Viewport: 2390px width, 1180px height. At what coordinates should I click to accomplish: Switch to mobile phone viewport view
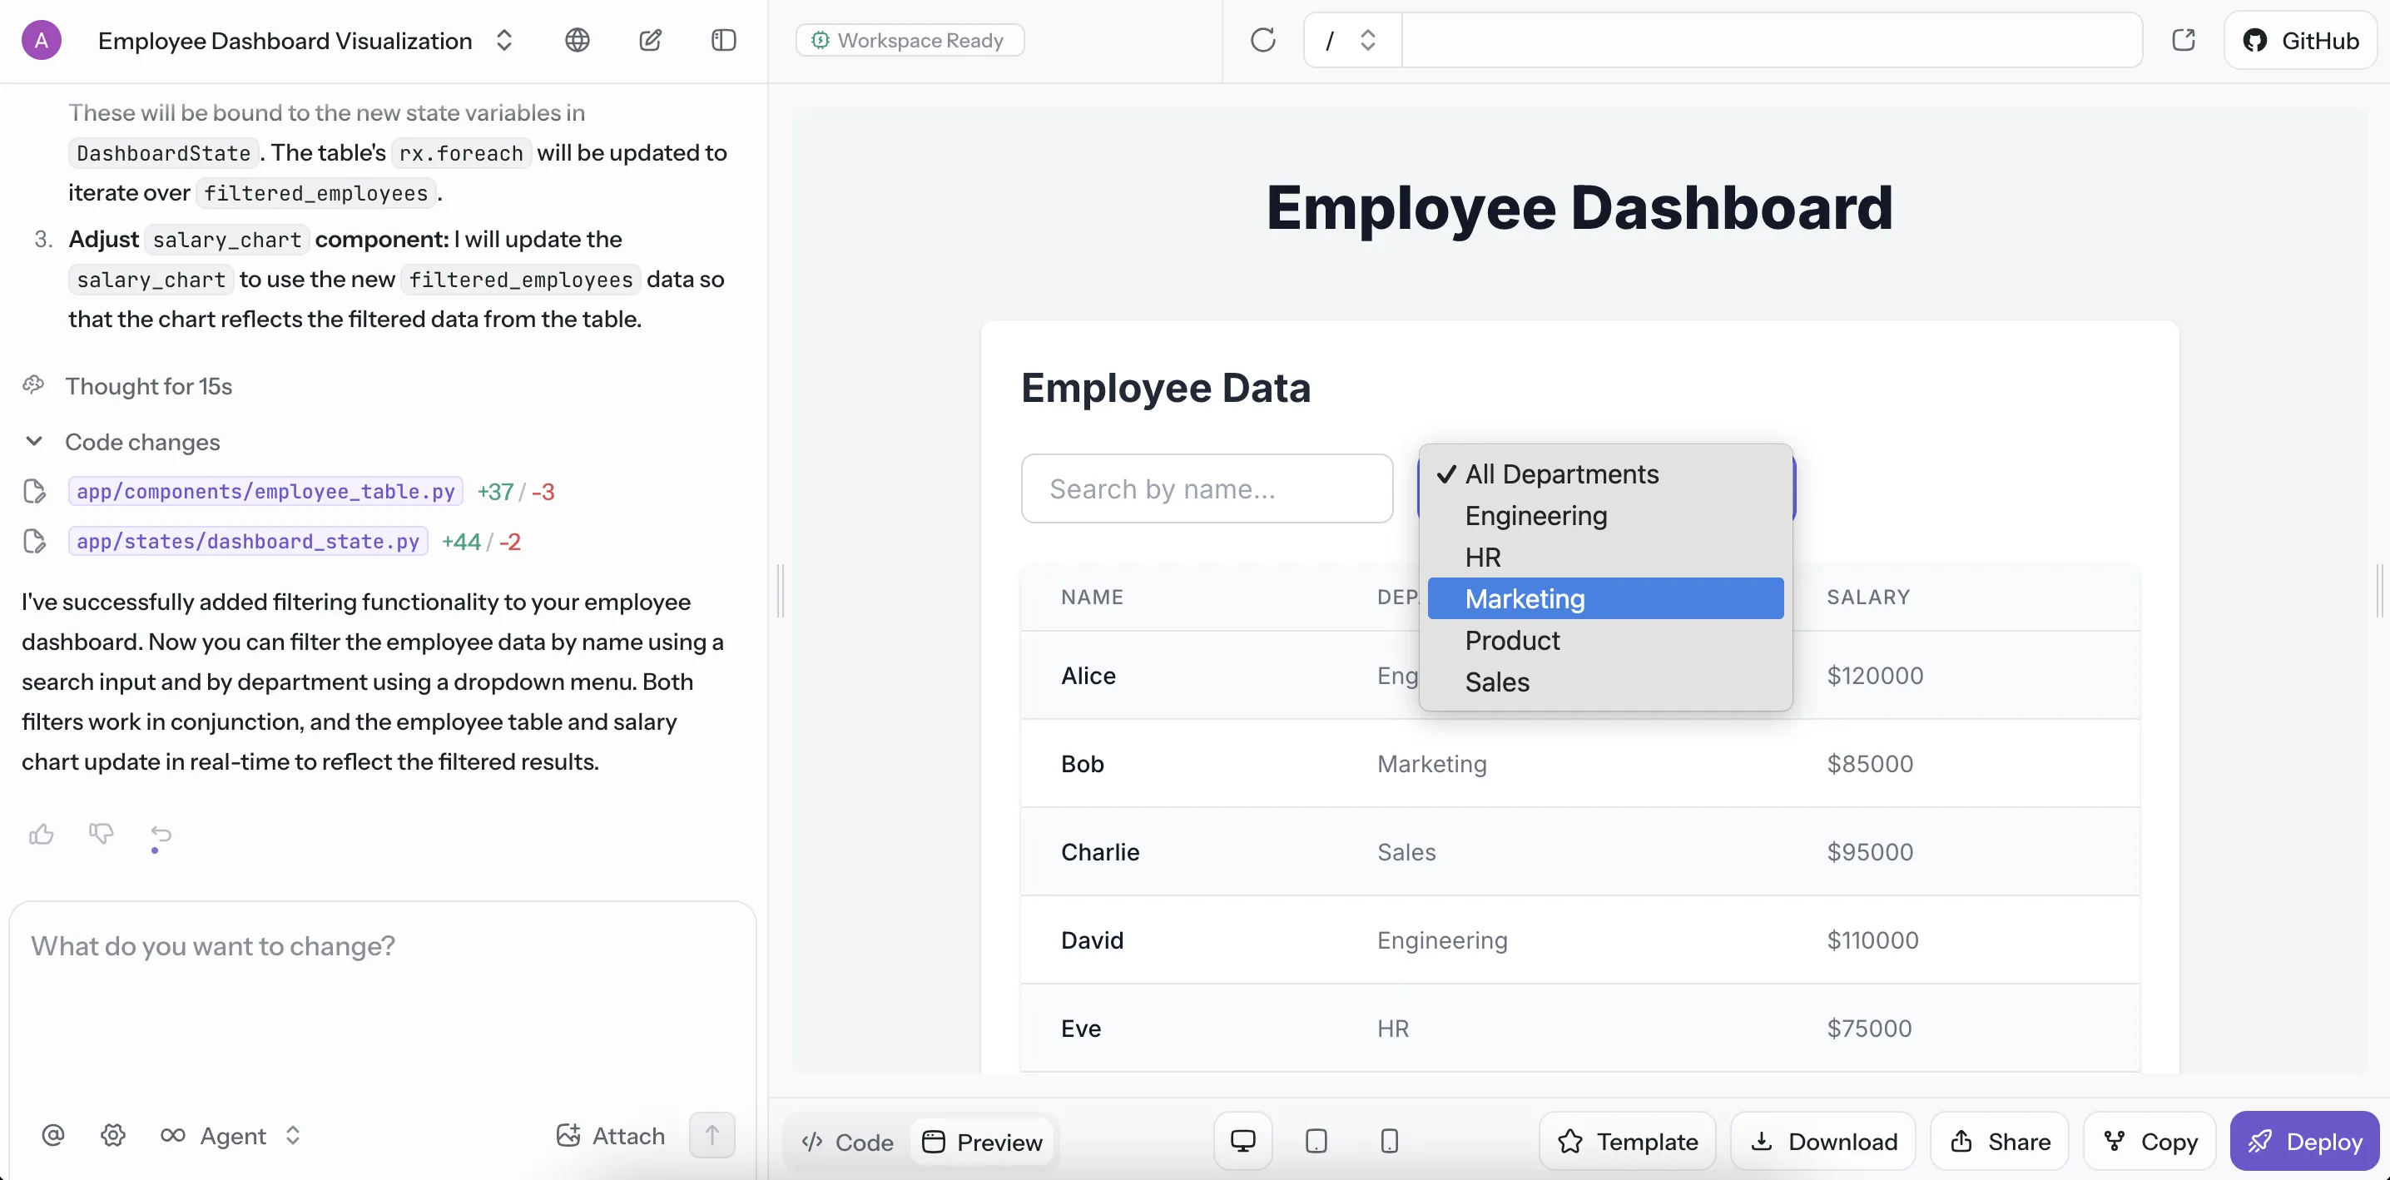click(x=1389, y=1141)
